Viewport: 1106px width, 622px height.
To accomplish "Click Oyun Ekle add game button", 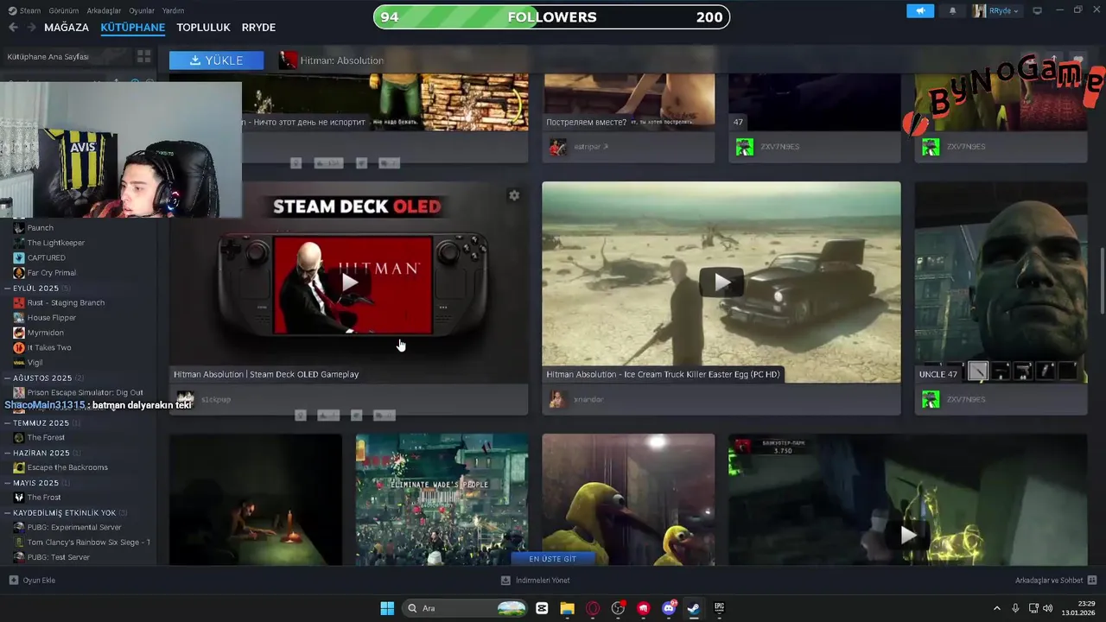I will tap(32, 581).
